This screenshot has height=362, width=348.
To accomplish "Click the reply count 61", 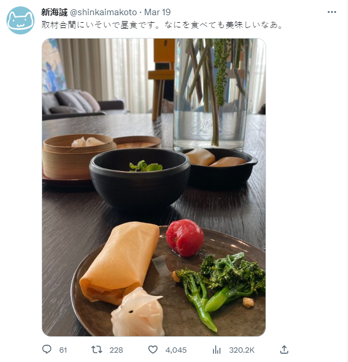I will (x=63, y=350).
